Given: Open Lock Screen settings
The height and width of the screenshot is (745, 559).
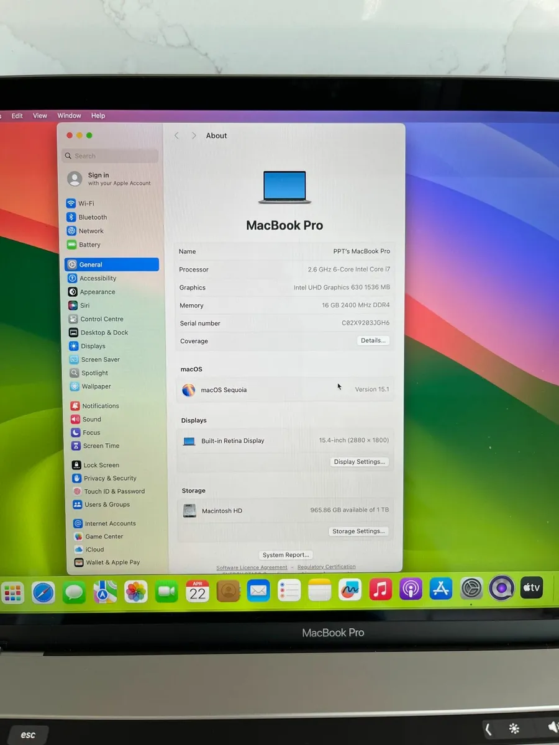Looking at the screenshot, I should [96, 465].
